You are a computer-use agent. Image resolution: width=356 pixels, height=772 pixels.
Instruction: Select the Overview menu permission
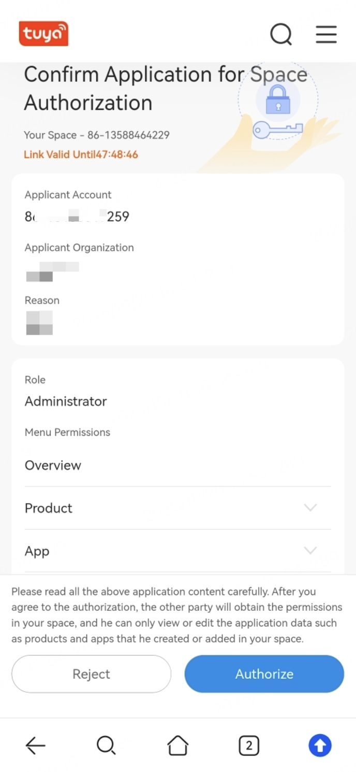tap(53, 465)
